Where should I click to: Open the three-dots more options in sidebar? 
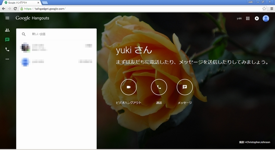coord(7,59)
